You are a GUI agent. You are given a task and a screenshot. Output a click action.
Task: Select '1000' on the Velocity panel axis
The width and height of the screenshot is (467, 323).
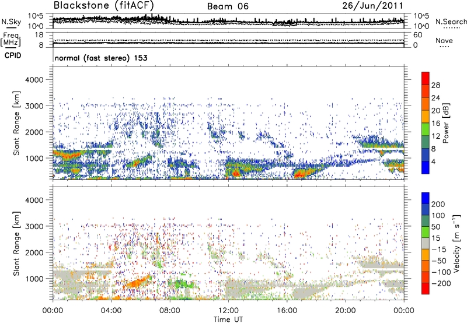pyautogui.click(x=34, y=279)
